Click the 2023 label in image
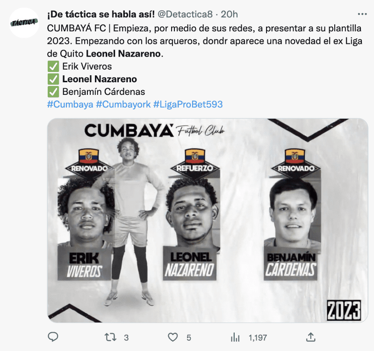 coord(344,310)
